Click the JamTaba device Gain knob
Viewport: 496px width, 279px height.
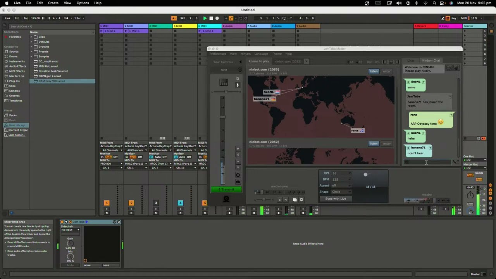[x=71, y=243]
